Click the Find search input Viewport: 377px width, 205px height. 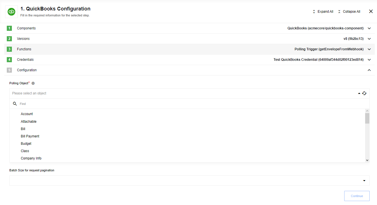point(189,104)
